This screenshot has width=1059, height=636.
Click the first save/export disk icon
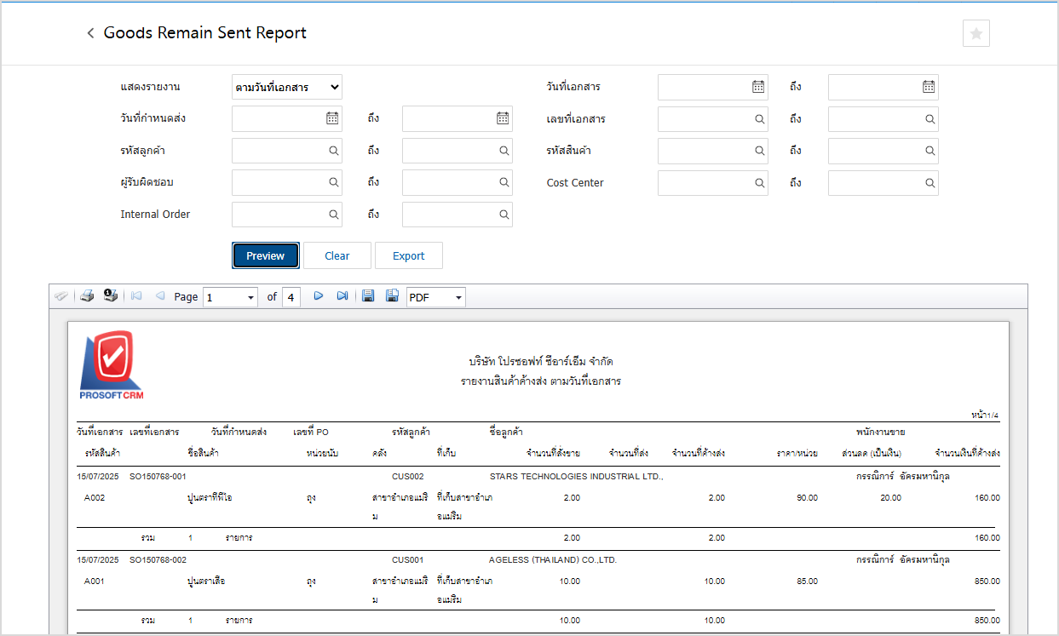click(x=368, y=296)
